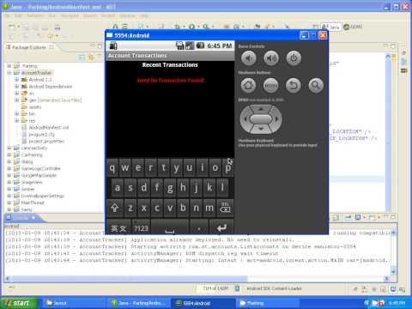Click Collapse All in Package Explorer

click(x=82, y=58)
